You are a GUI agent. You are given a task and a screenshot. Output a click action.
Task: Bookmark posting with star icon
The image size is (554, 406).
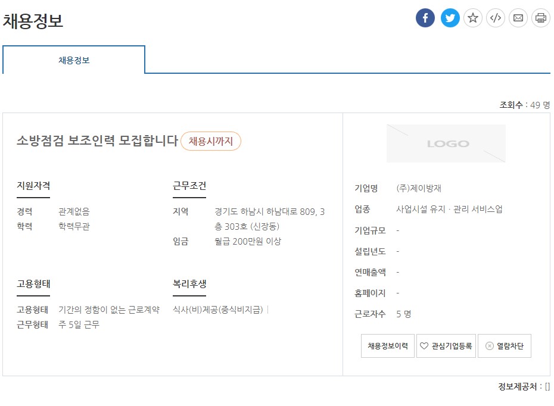[x=473, y=18]
